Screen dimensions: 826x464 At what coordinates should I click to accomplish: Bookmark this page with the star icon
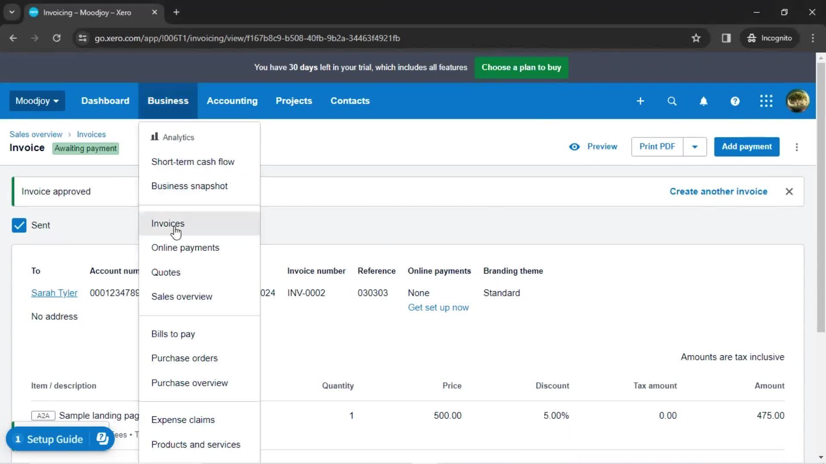[x=696, y=38]
